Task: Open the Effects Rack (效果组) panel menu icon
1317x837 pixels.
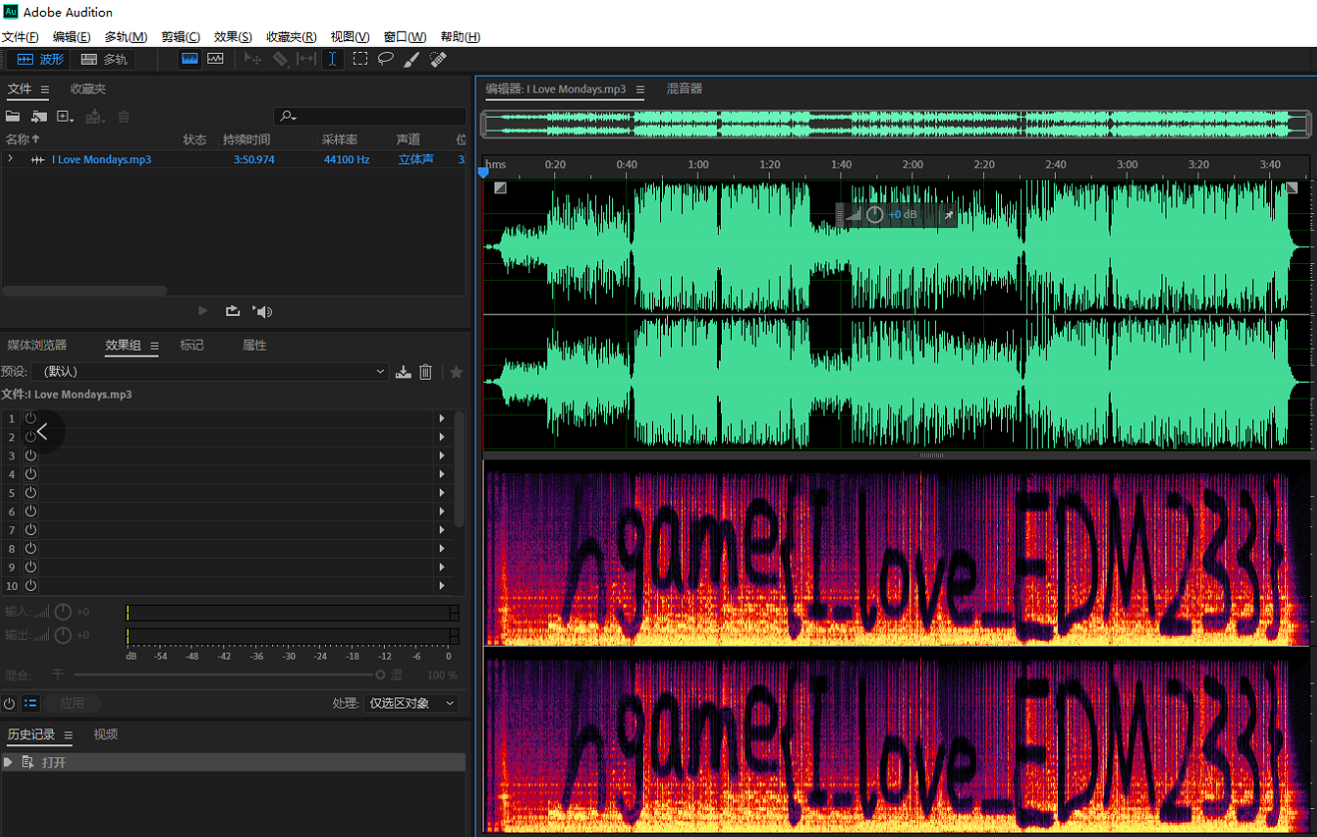Action: click(x=154, y=346)
